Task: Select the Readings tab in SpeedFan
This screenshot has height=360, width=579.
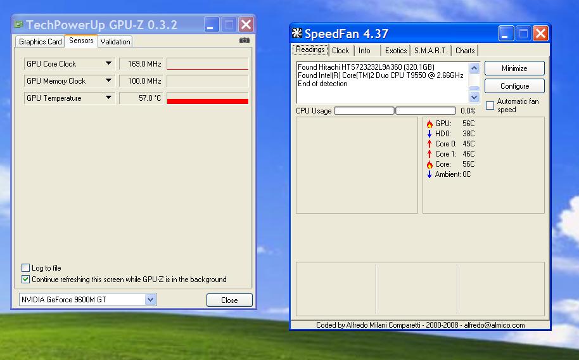Action: tap(310, 49)
